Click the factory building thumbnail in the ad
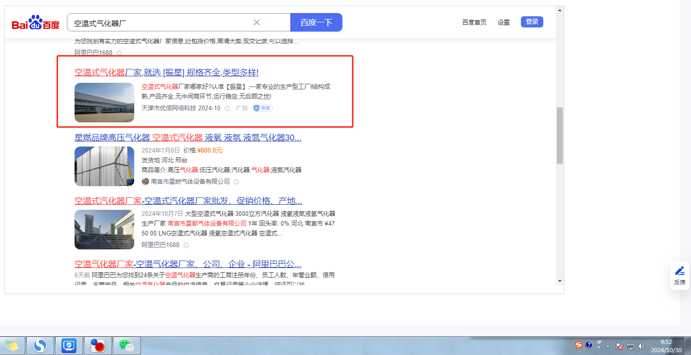 tap(104, 102)
